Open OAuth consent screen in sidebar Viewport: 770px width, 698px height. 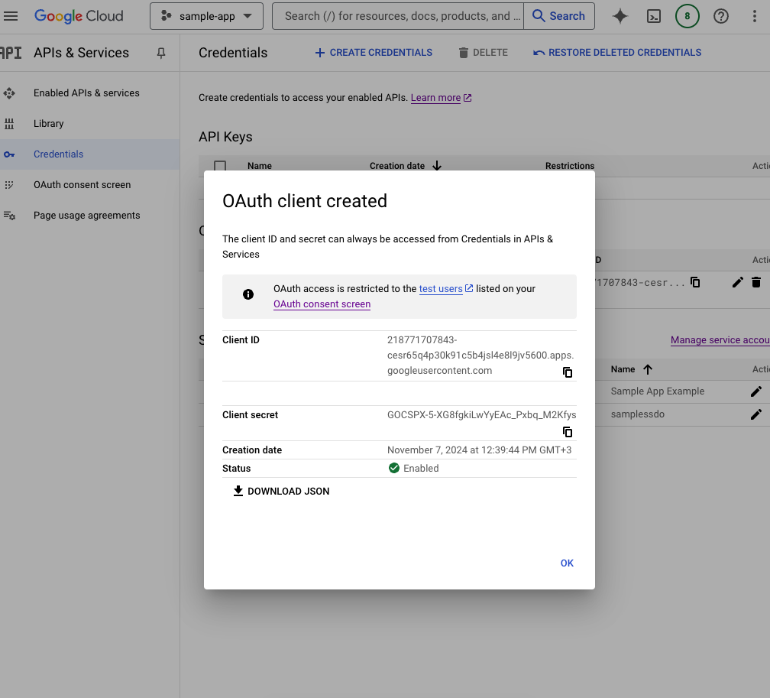[82, 185]
